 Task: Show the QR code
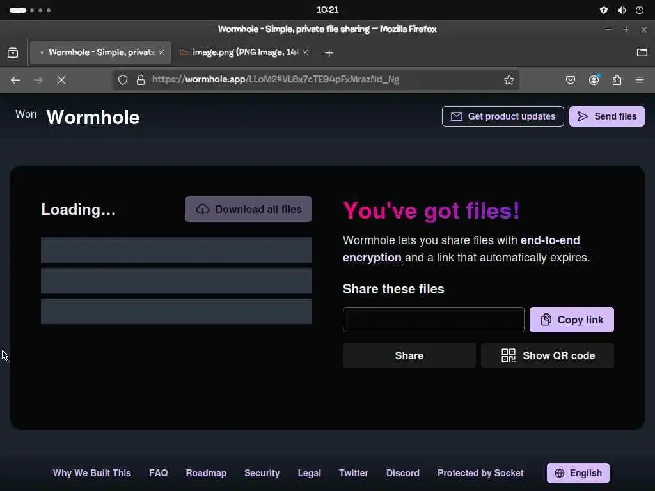click(548, 355)
